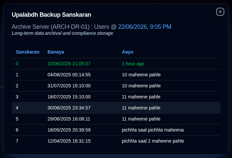232x158 pixels.
Task: Click '1 hour ago' age cell
Action: coord(133,64)
